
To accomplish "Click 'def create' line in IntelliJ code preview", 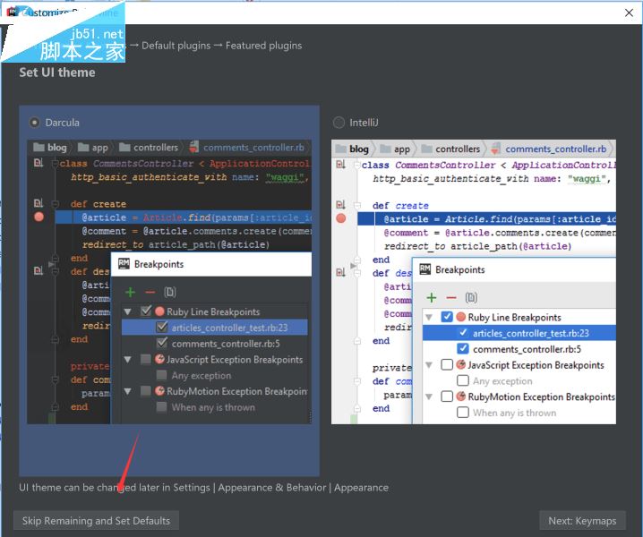I will tap(400, 206).
